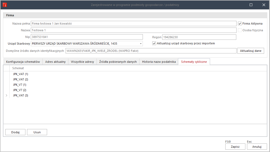270x152 pixels.
Task: Save changes with the Zapisz button
Action: 235,147
